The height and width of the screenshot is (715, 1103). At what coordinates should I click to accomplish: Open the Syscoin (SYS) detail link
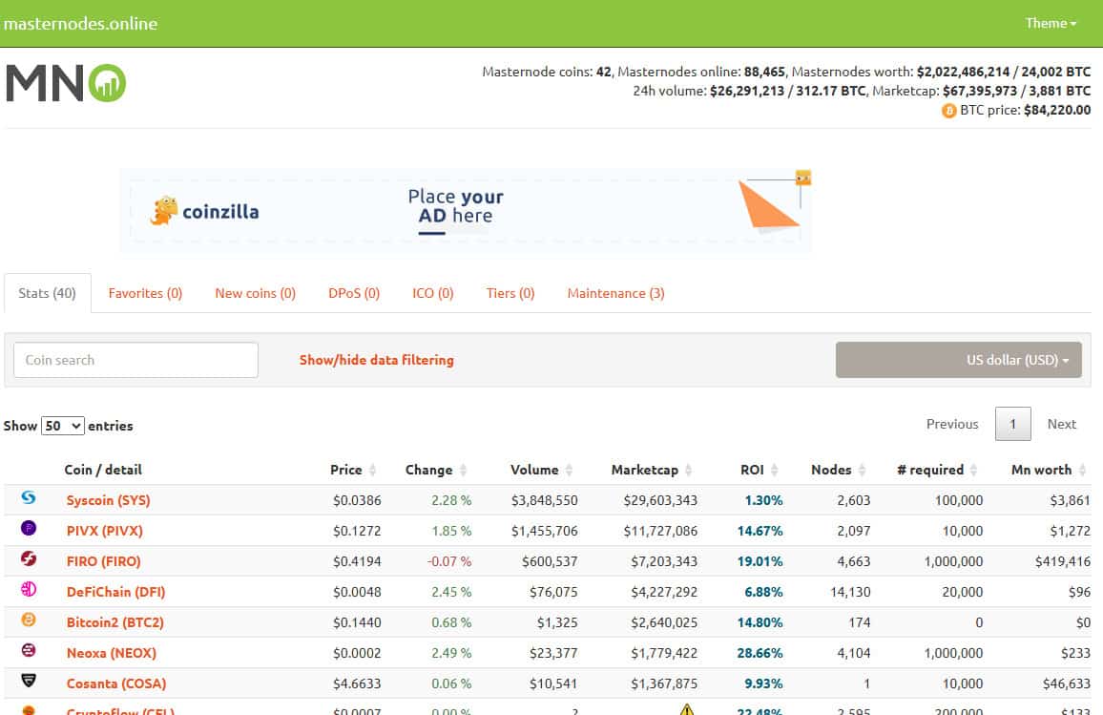click(x=109, y=500)
